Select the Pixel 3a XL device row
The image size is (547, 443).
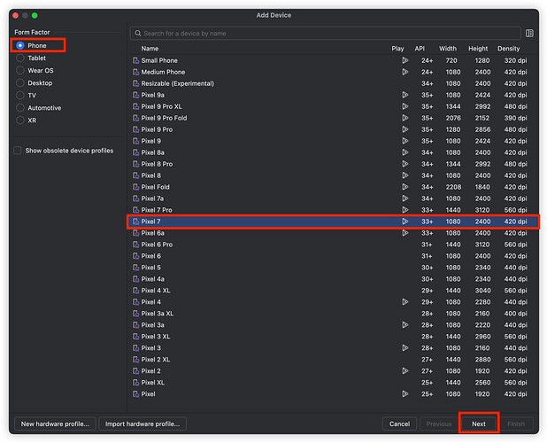332,314
